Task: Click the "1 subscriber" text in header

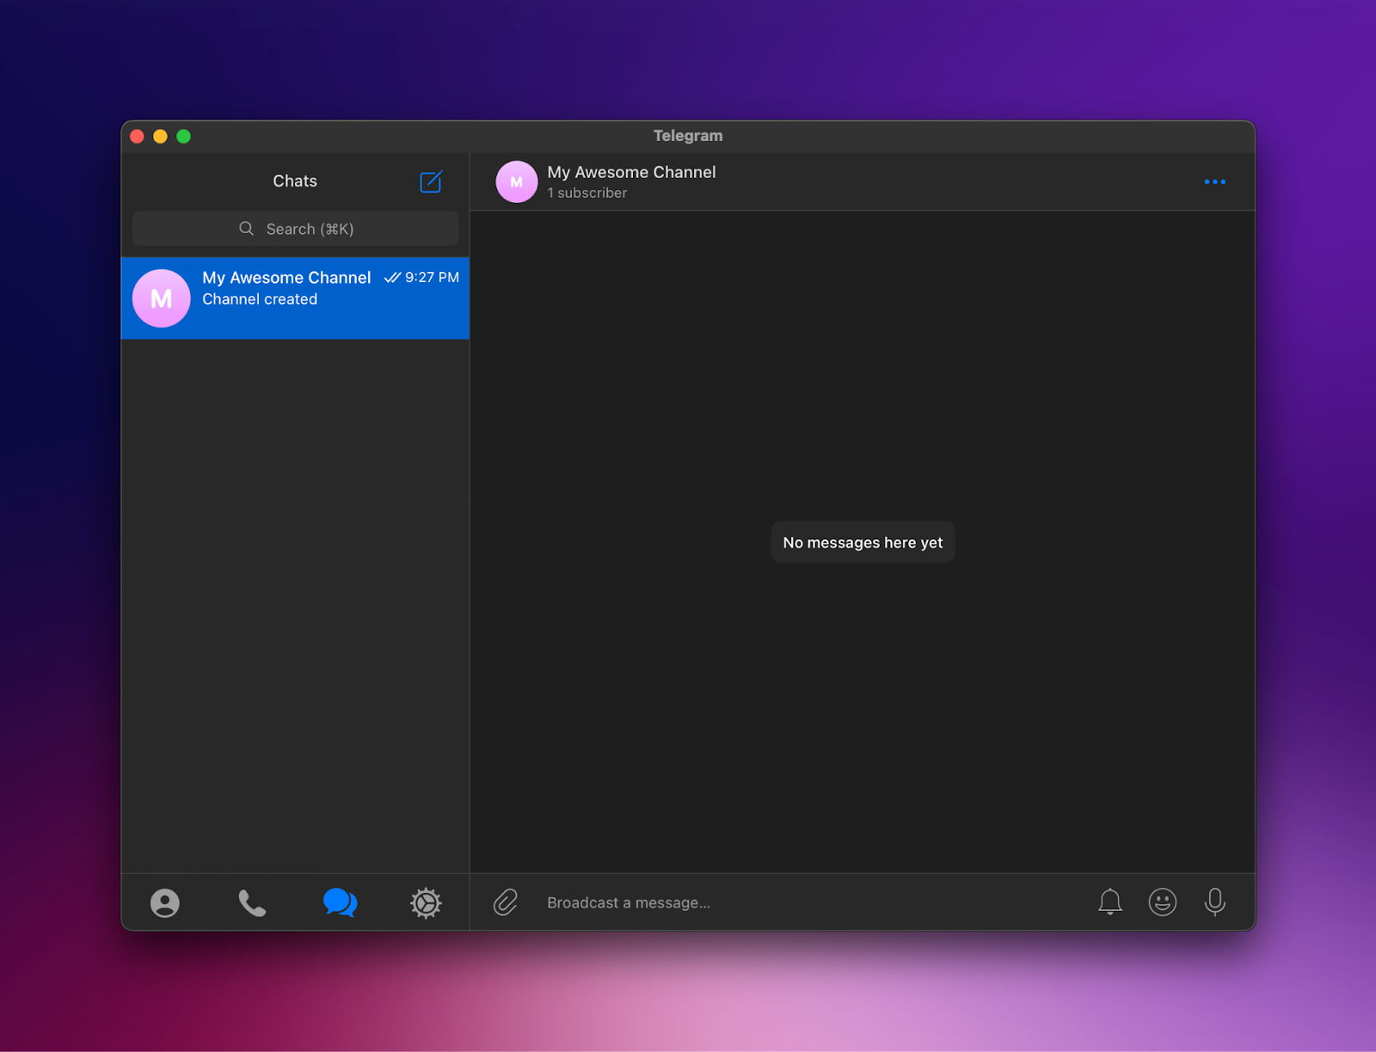Action: [x=587, y=193]
